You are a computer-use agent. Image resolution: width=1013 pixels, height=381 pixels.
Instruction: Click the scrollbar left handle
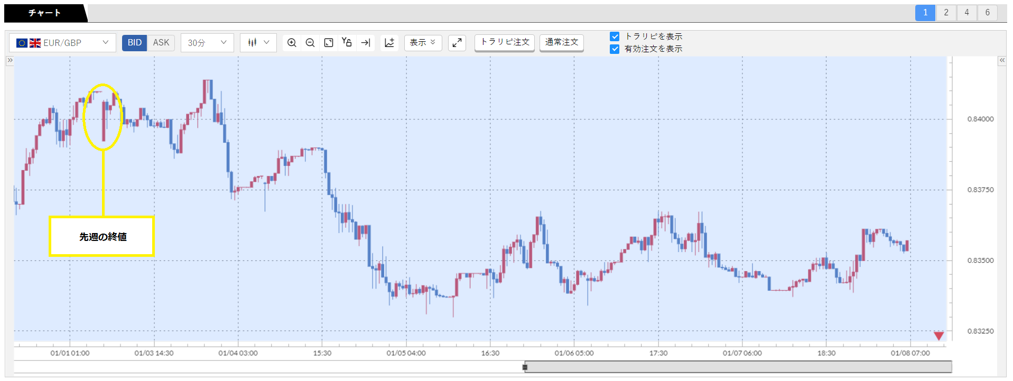(525, 367)
